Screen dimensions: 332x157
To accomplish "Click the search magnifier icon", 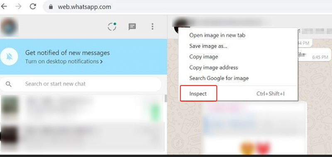I will 8,84.
